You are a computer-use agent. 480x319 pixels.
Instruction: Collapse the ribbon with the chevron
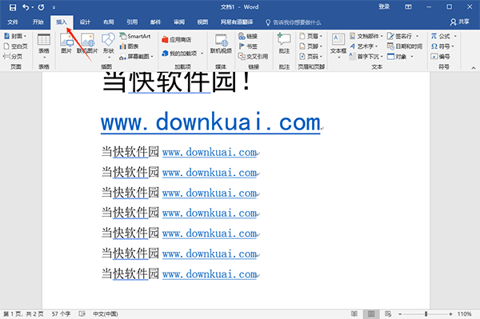coord(474,68)
